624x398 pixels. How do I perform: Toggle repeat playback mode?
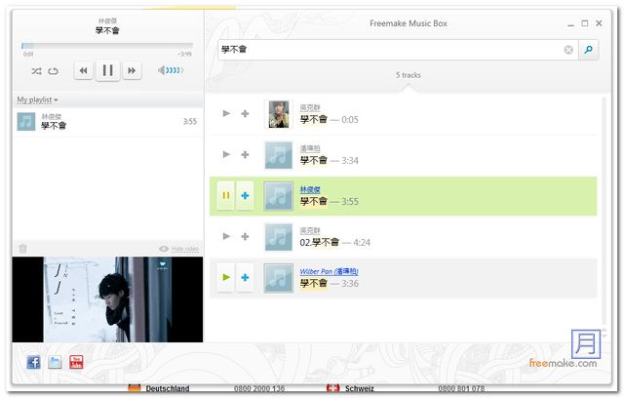click(x=54, y=71)
